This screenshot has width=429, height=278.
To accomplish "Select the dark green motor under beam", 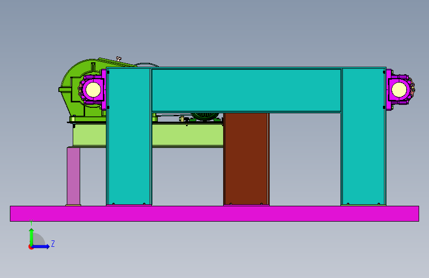I will 205,117.
